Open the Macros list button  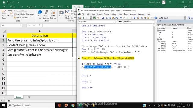click(x=10, y=13)
